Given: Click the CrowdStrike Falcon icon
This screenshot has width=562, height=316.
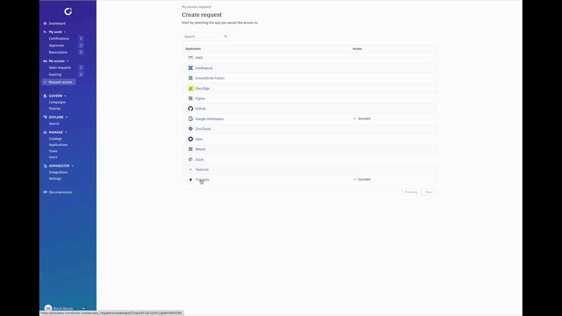Looking at the screenshot, I should [190, 78].
